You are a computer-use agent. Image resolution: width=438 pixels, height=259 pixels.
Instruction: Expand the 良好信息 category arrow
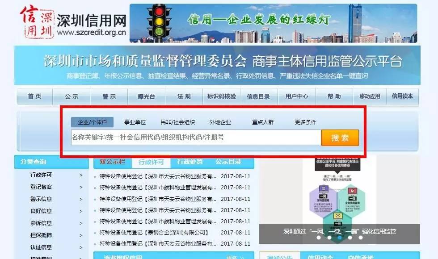pyautogui.click(x=81, y=211)
